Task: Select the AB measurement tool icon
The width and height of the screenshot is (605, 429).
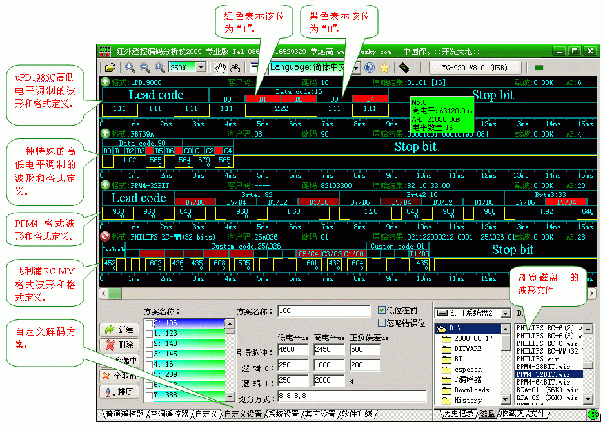Action: pos(235,67)
